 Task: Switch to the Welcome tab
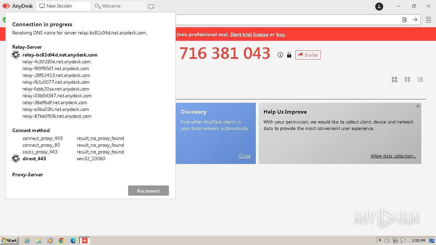tap(119, 6)
